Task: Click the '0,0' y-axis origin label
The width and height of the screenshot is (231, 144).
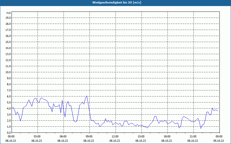Action: click(9, 132)
